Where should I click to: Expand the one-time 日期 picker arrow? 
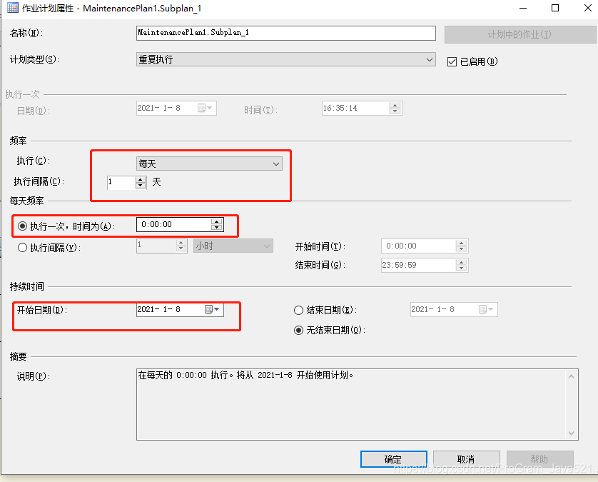pyautogui.click(x=210, y=108)
